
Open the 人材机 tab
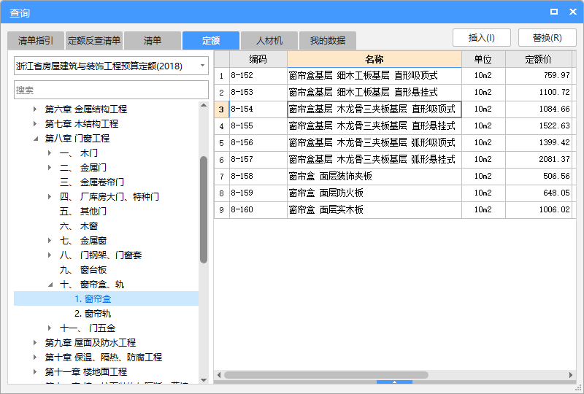point(269,41)
